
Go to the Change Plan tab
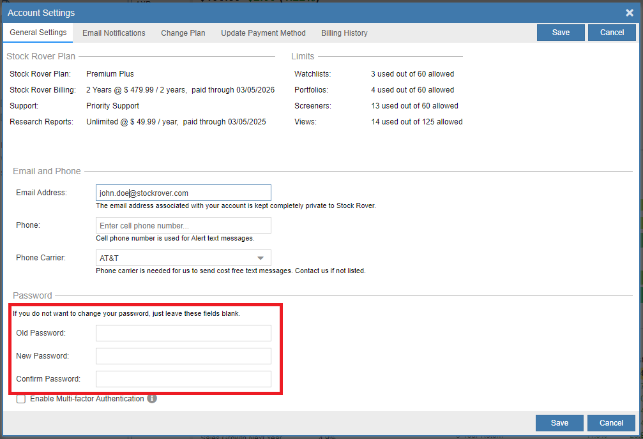pos(183,33)
